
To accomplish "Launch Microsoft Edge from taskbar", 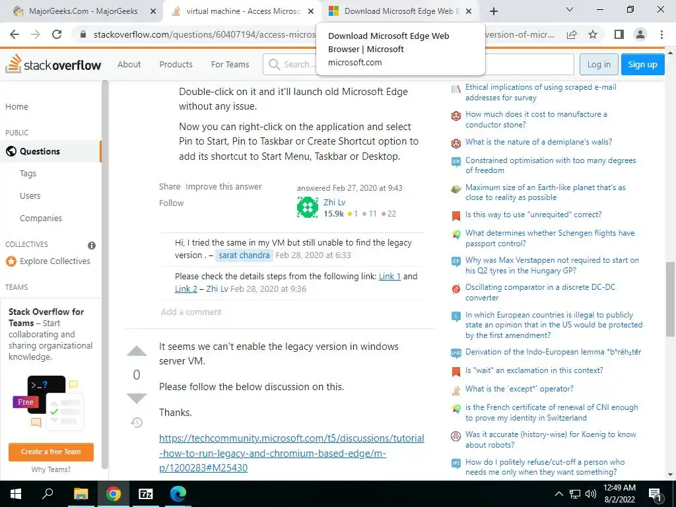I will click(x=178, y=494).
